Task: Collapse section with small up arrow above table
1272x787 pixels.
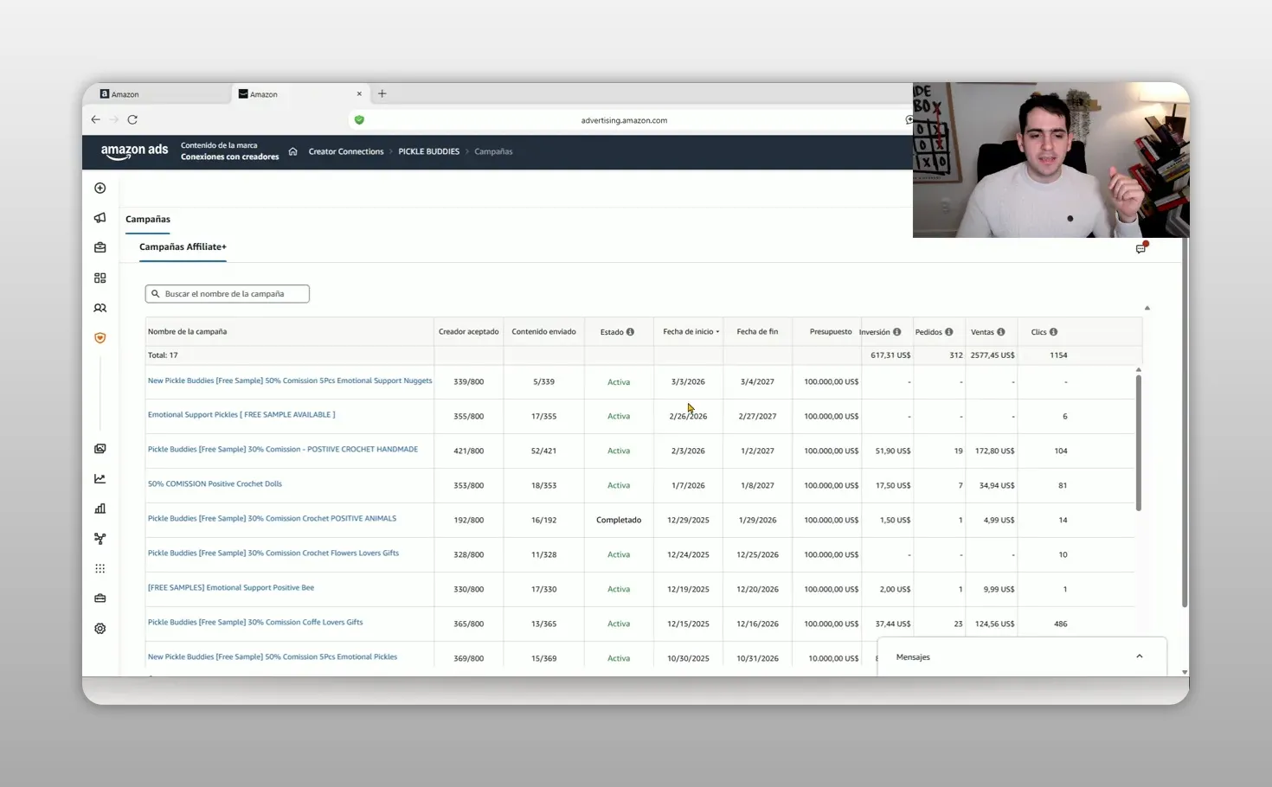Action: [1147, 308]
